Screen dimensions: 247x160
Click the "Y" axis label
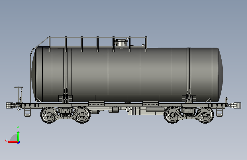[18, 128]
